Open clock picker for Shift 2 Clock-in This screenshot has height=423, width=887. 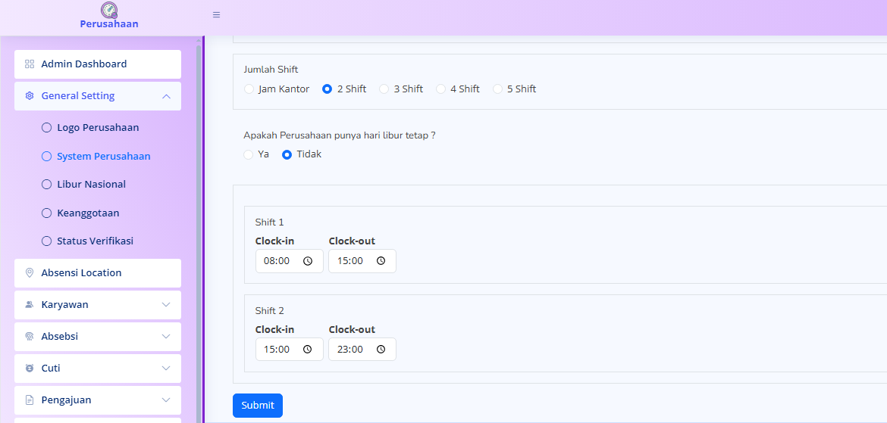pyautogui.click(x=308, y=350)
